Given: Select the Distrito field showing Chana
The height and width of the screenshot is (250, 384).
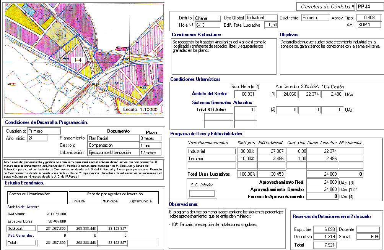Looking at the screenshot, I should click(x=207, y=18).
